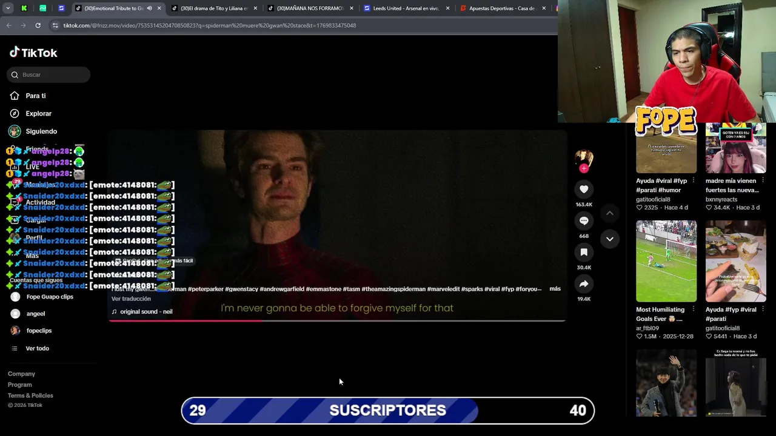Click the #gwenstacy hashtag

(x=241, y=289)
